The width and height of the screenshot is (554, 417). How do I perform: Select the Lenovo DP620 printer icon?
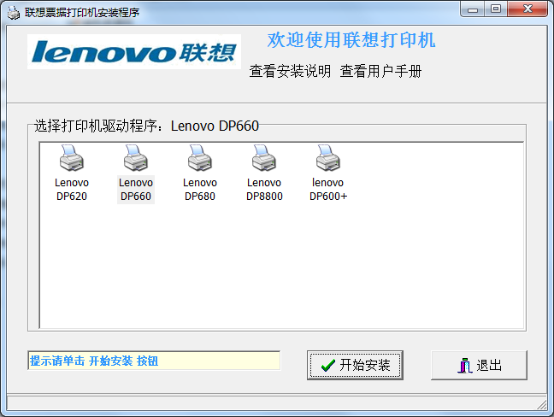click(72, 158)
